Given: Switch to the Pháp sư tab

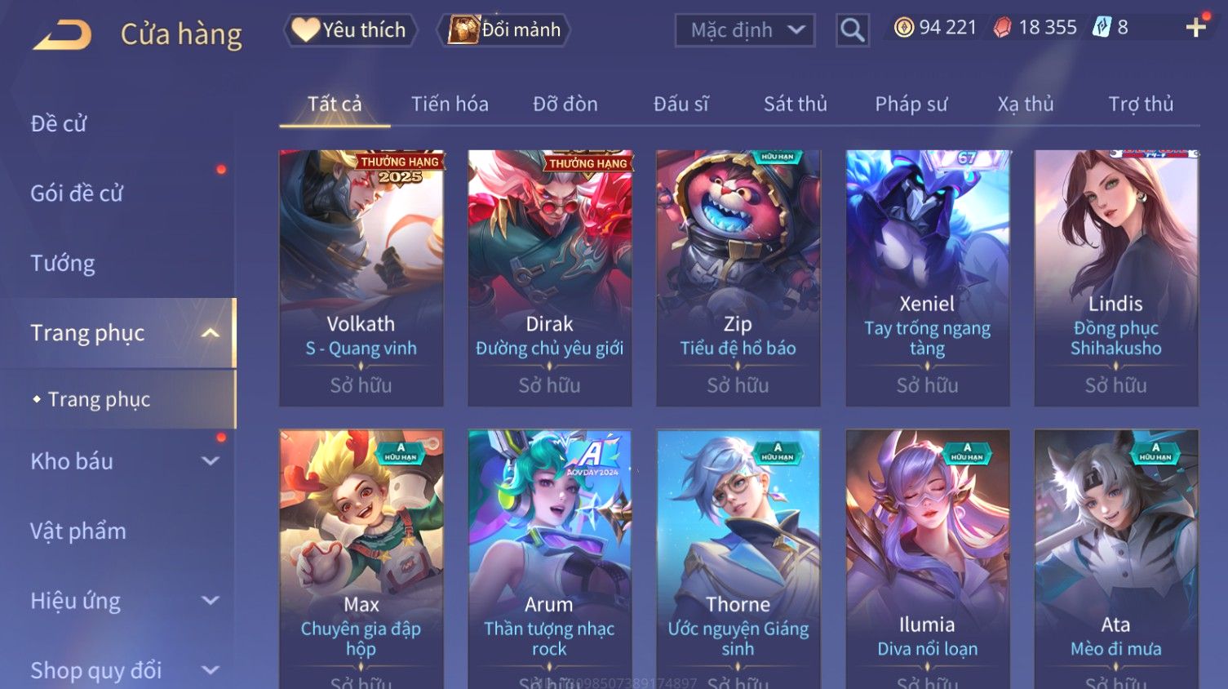Looking at the screenshot, I should point(911,104).
